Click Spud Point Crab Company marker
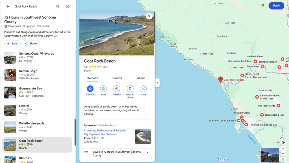The image size is (289, 163). (x=239, y=121)
